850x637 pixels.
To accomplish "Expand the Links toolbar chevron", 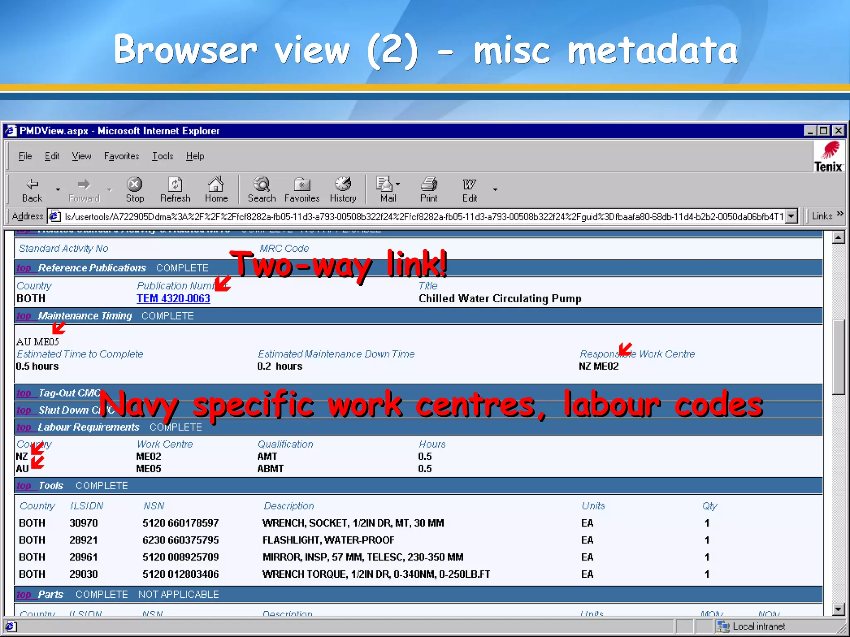I will point(840,214).
